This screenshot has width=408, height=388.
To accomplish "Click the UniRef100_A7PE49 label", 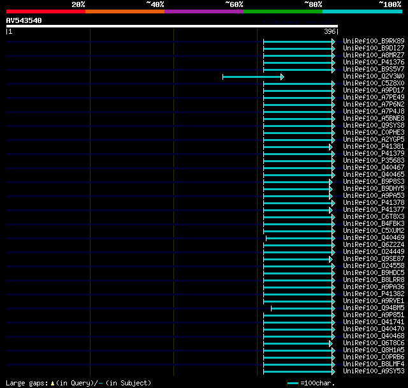I will [374, 98].
